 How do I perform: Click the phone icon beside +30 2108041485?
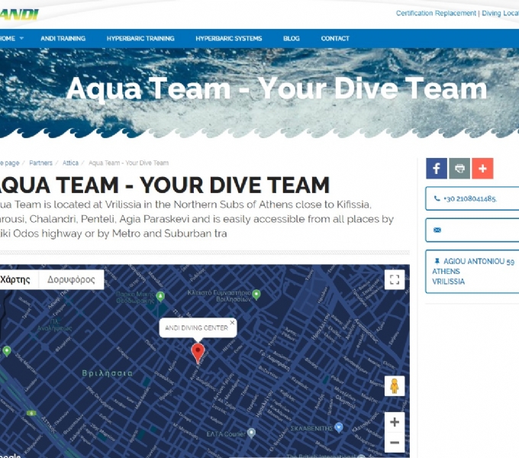tap(437, 198)
